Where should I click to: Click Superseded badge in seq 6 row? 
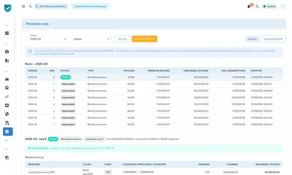coord(68,91)
